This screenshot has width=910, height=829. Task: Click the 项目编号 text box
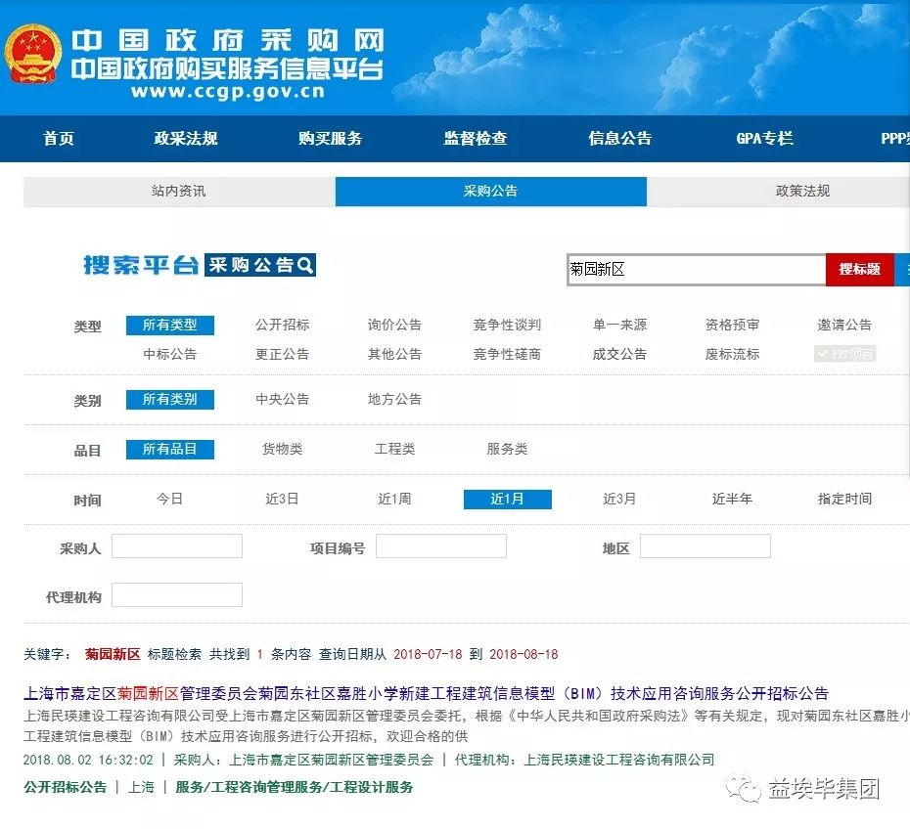click(x=440, y=546)
